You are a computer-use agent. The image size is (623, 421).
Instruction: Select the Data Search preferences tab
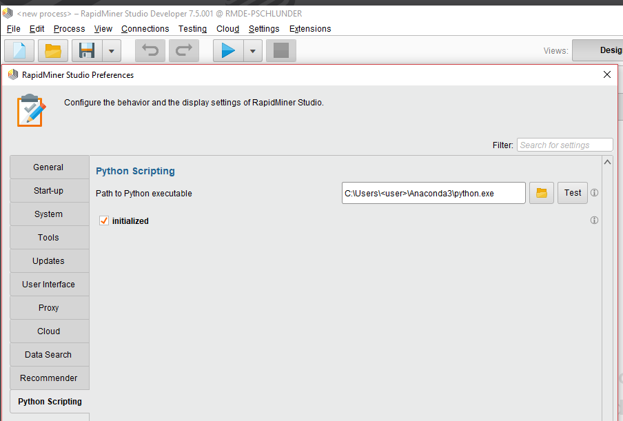[x=49, y=355]
